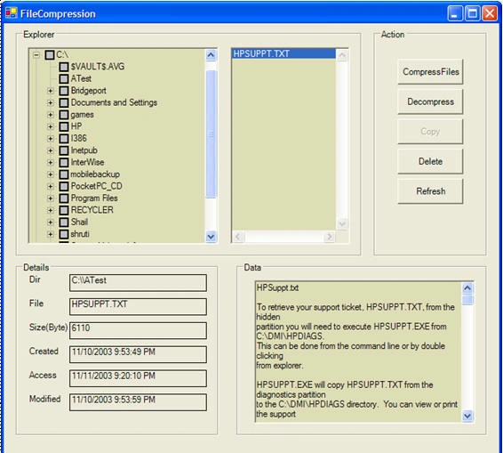Select HPSUPPT.TXT in the file list

point(283,53)
